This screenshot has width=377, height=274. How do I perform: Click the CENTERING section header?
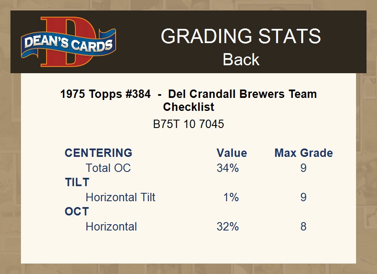98,153
